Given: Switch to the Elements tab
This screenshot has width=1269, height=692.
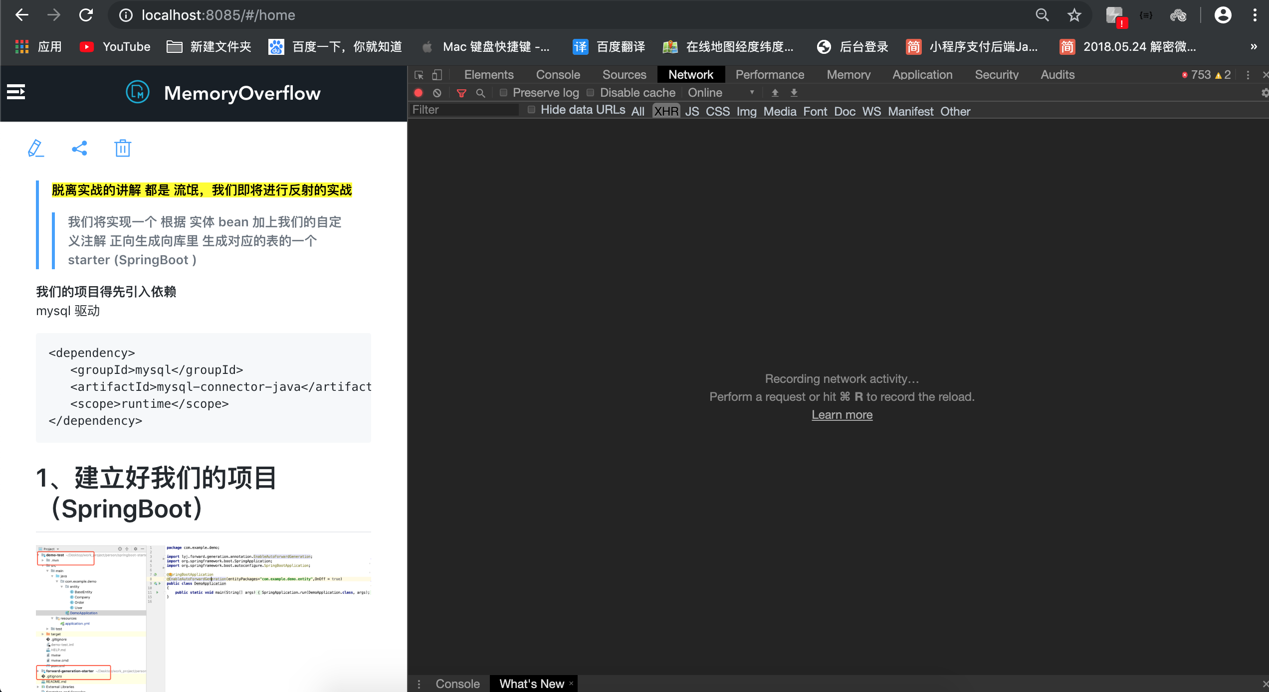Looking at the screenshot, I should point(488,75).
